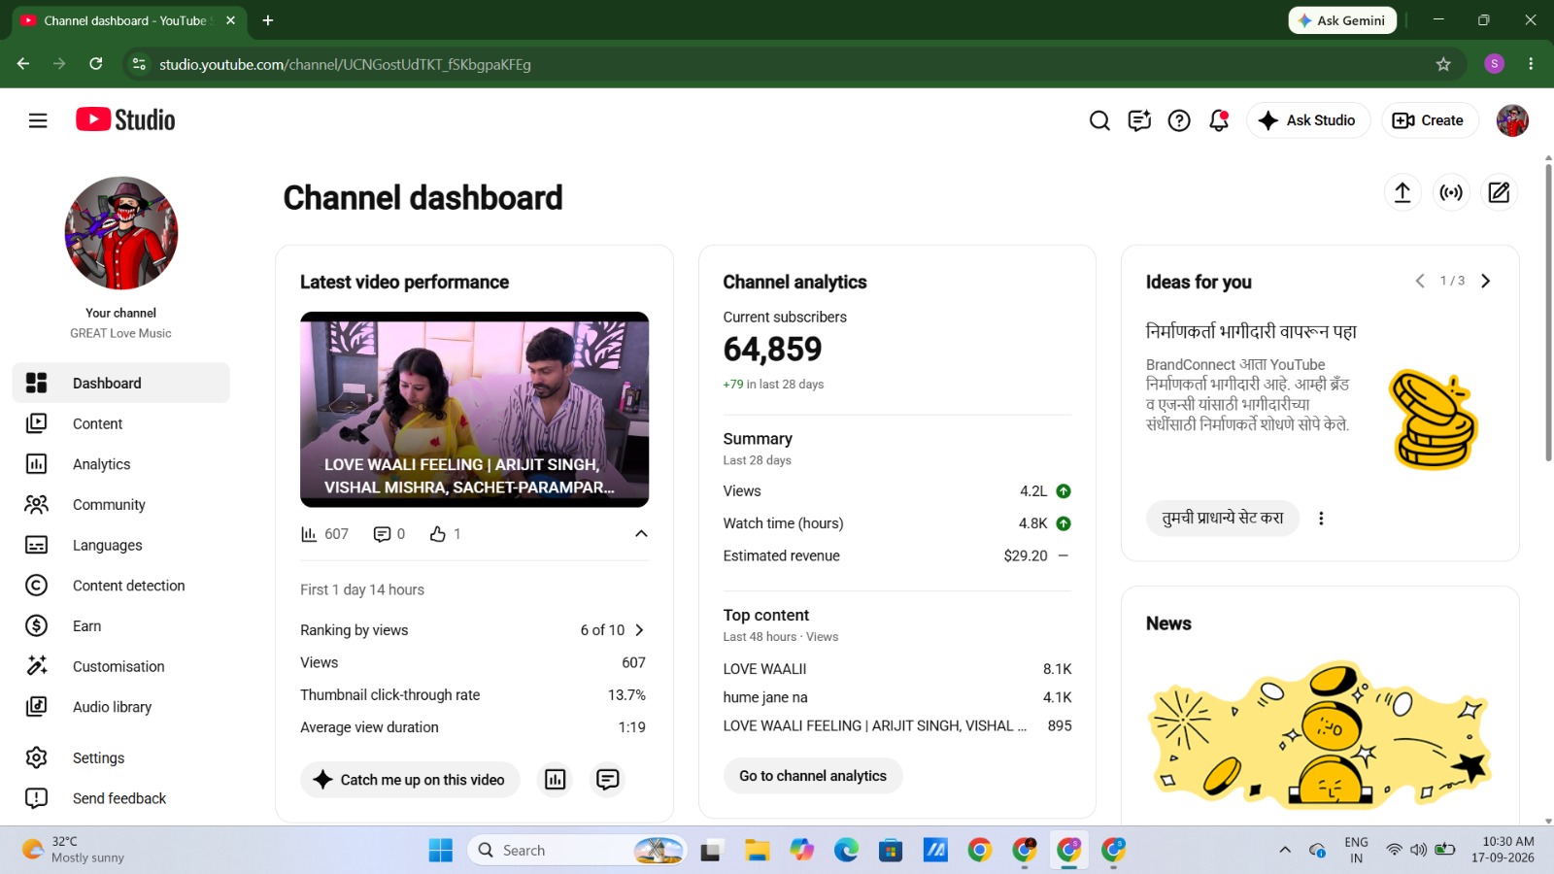Viewport: 1554px width, 874px height.
Task: Open Audio library in the sidebar
Action: [121, 707]
